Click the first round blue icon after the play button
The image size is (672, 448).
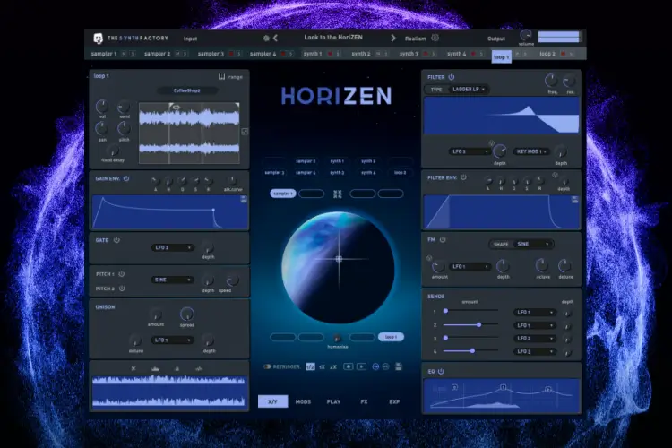375,366
